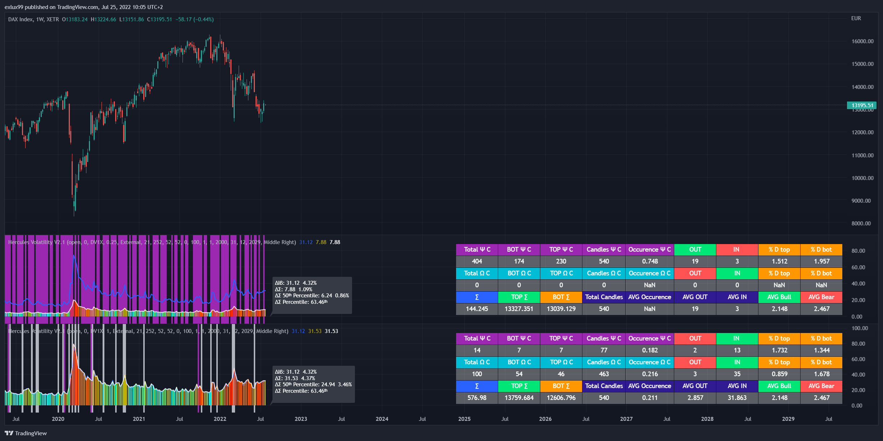Image resolution: width=883 pixels, height=441 pixels.
Task: Click the upper ΔIB 31.12 info tooltip box
Action: (311, 295)
